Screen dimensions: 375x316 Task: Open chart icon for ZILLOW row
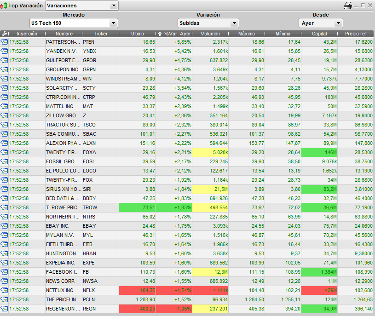coord(4,116)
